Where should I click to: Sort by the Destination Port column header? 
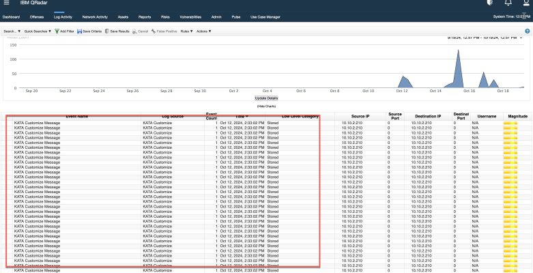[461, 116]
